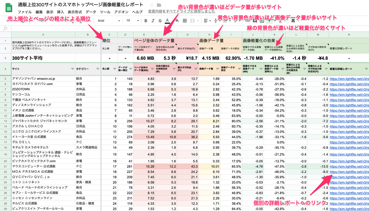369x211 pixels.
Task: Star this spreadsheet document
Action: point(152,5)
